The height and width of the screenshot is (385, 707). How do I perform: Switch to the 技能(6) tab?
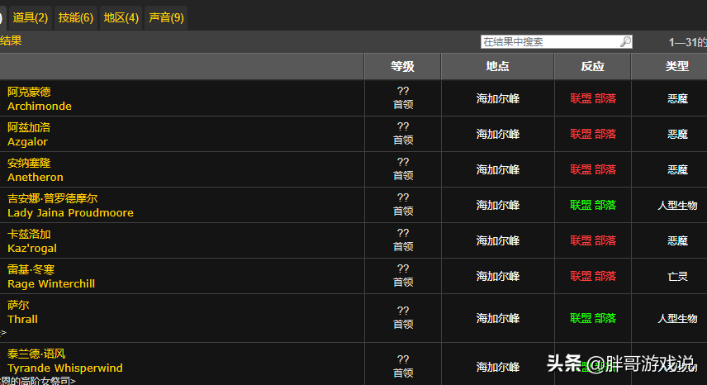tap(76, 17)
